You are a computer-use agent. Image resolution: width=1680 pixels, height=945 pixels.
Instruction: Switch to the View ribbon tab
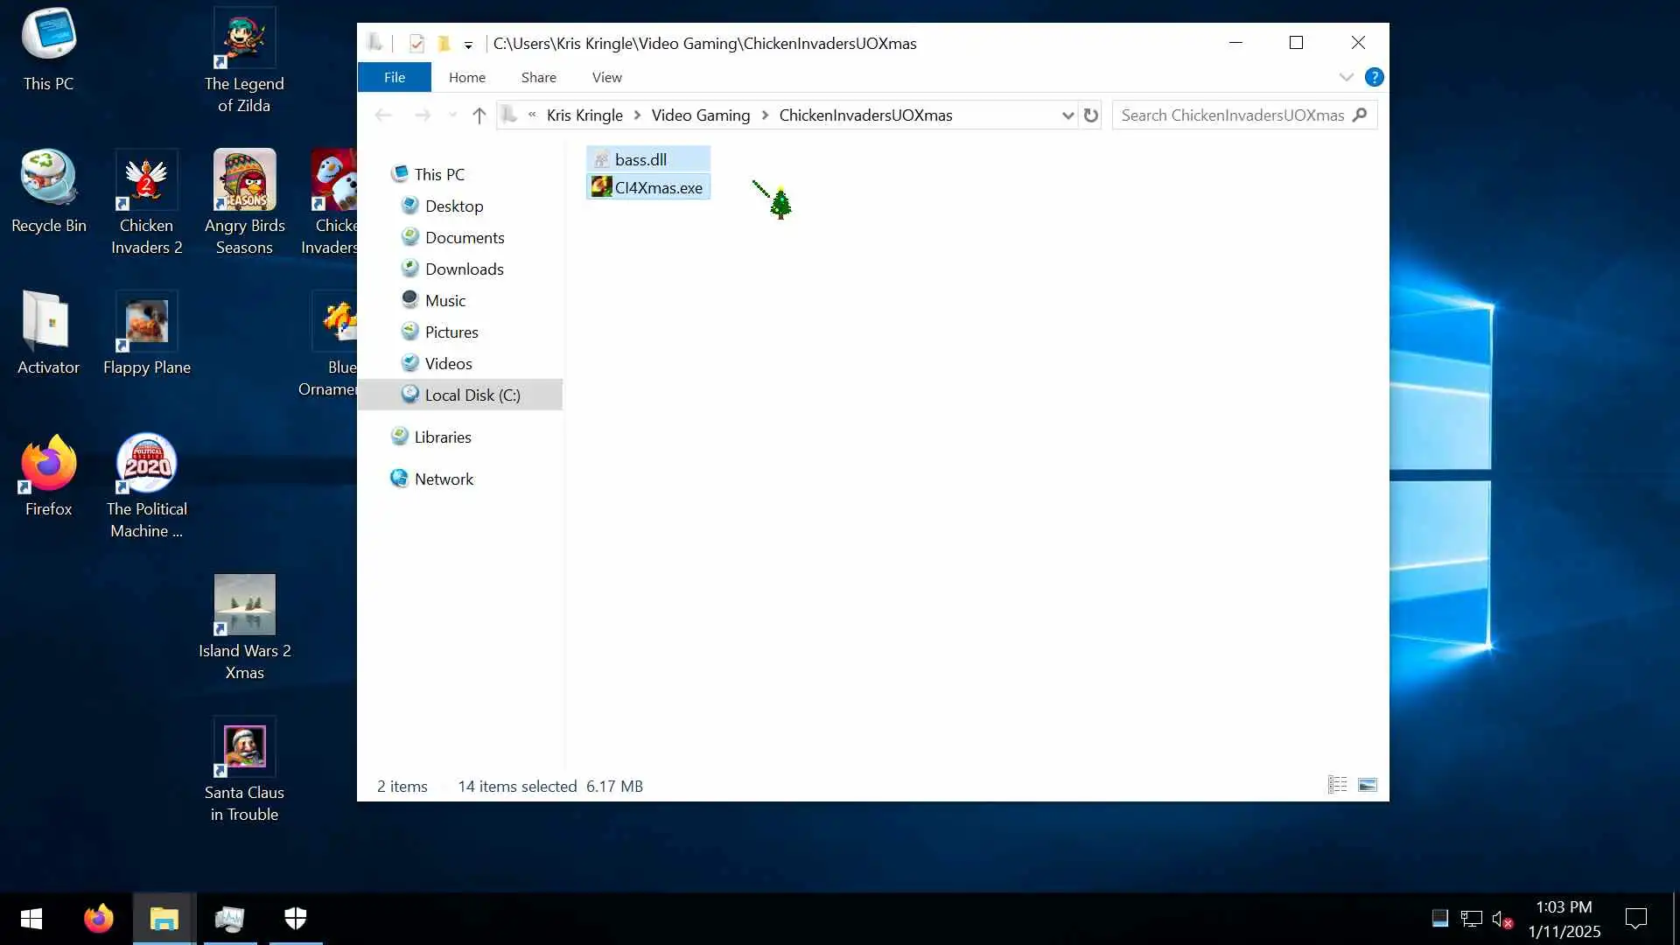(x=606, y=77)
